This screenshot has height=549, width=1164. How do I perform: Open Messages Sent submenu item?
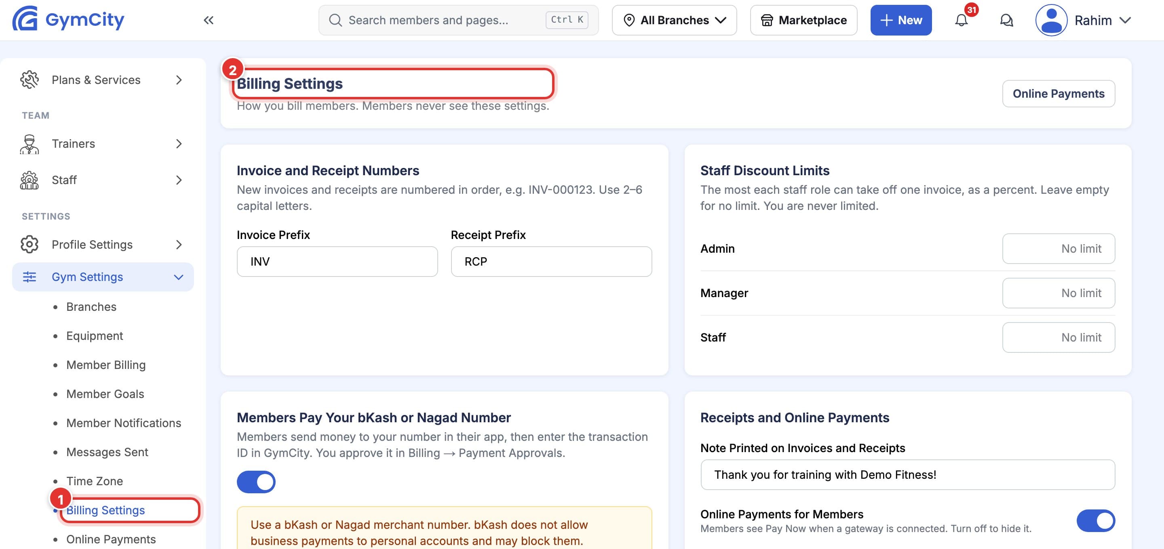pos(107,452)
